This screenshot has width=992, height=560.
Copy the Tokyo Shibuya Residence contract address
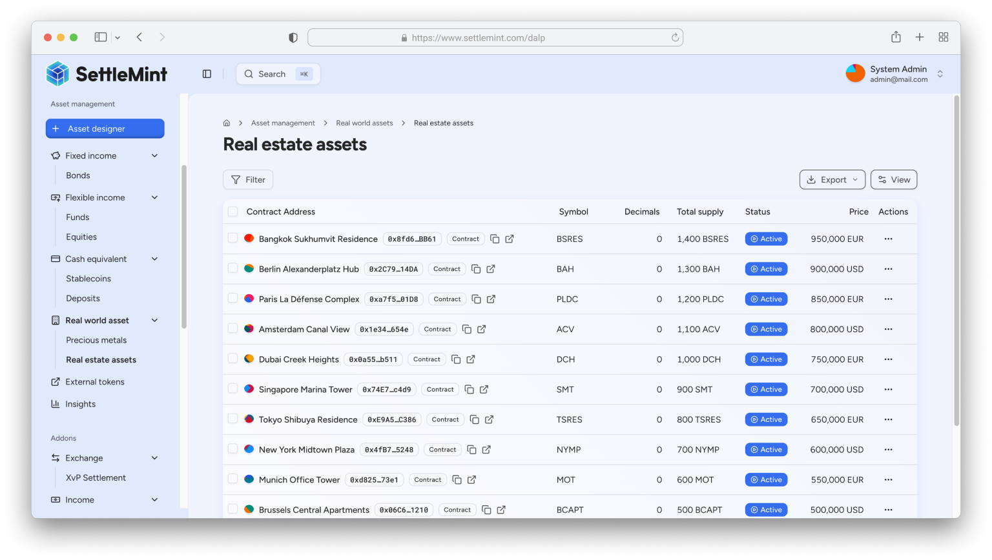pos(475,419)
